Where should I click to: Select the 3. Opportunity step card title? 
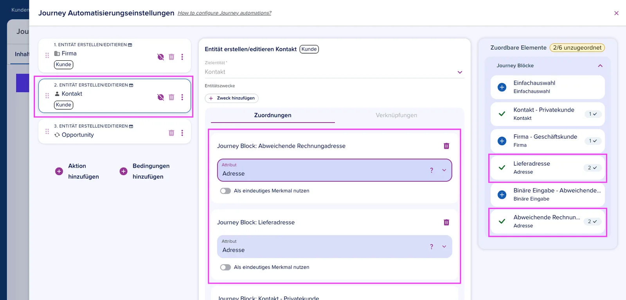(x=78, y=135)
